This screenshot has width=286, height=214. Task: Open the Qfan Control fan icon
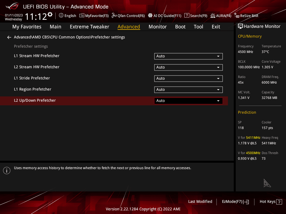[x=114, y=16]
